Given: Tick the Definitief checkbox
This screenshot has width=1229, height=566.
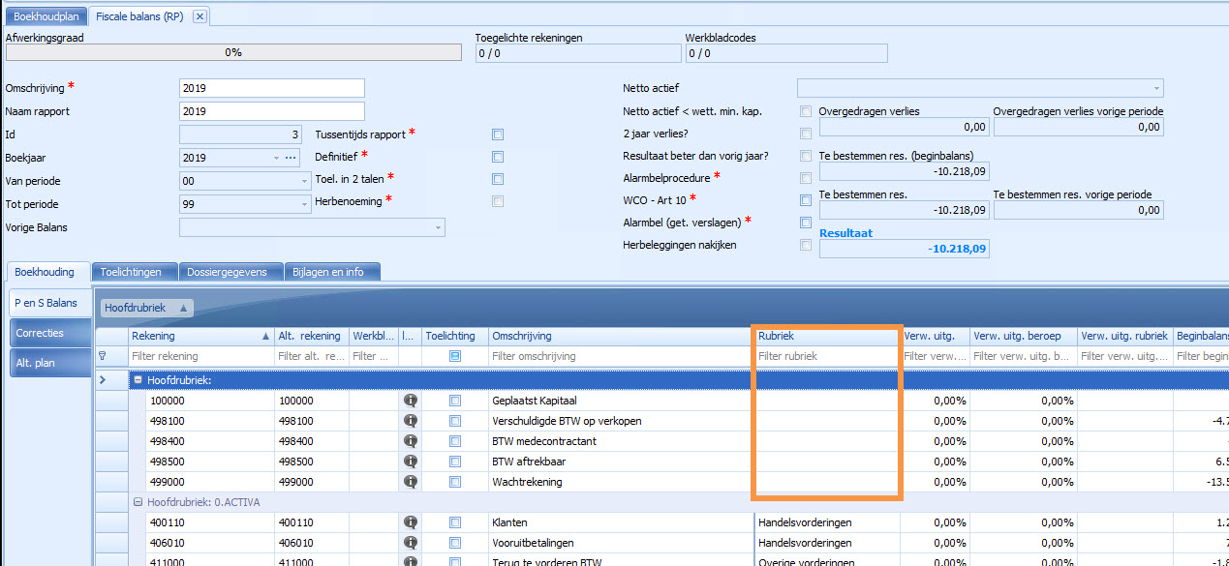Looking at the screenshot, I should tap(498, 157).
